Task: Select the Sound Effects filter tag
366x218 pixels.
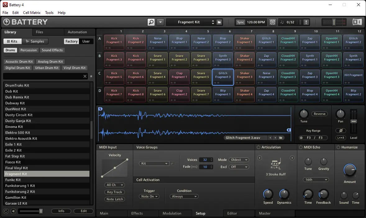Action: coord(52,50)
